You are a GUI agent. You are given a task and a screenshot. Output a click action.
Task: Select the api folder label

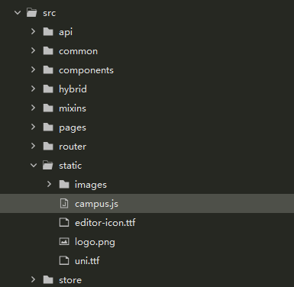pyautogui.click(x=66, y=32)
